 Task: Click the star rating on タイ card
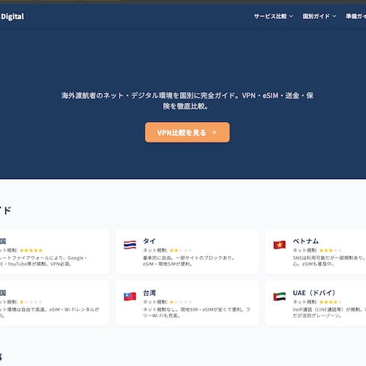(x=181, y=250)
